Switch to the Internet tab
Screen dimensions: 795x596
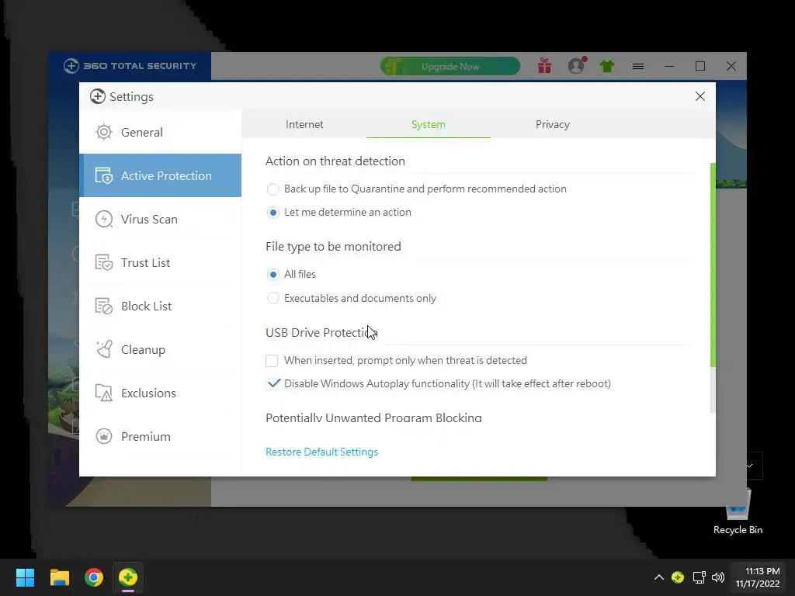click(x=304, y=124)
